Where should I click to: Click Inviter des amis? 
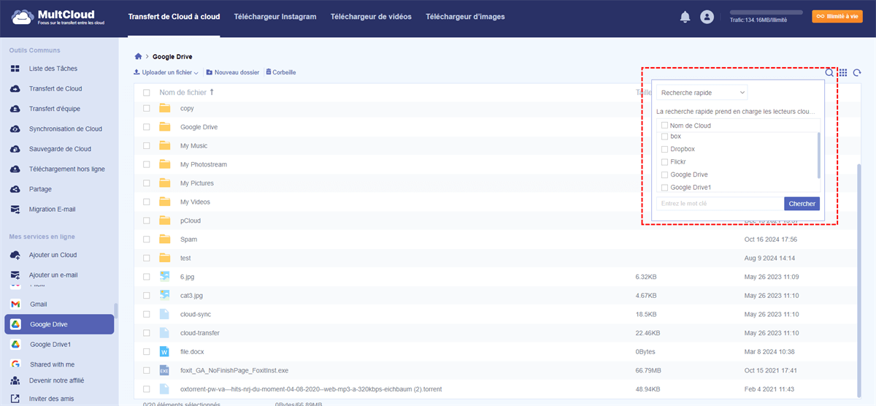click(x=53, y=399)
